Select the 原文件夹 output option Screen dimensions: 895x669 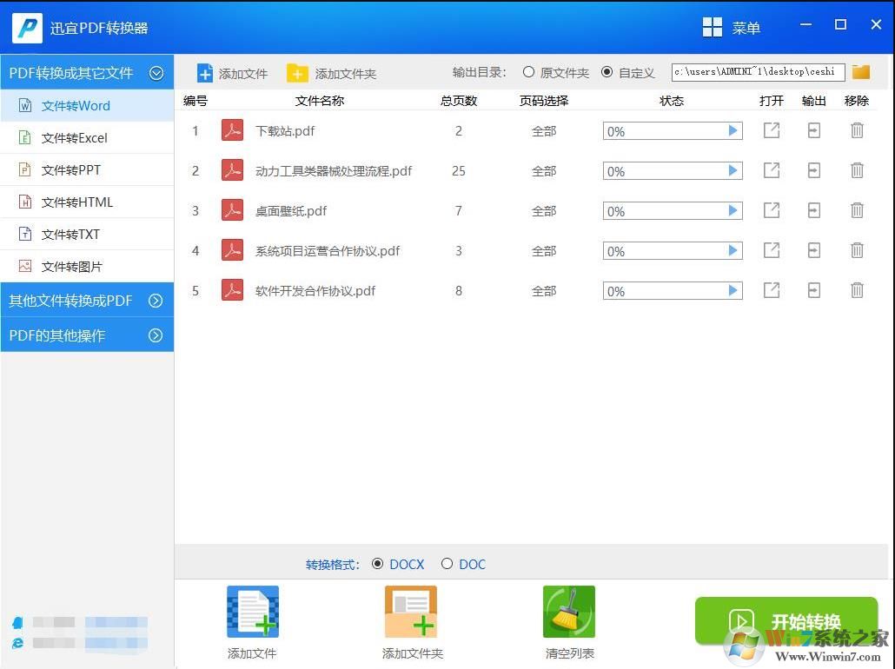coord(528,72)
